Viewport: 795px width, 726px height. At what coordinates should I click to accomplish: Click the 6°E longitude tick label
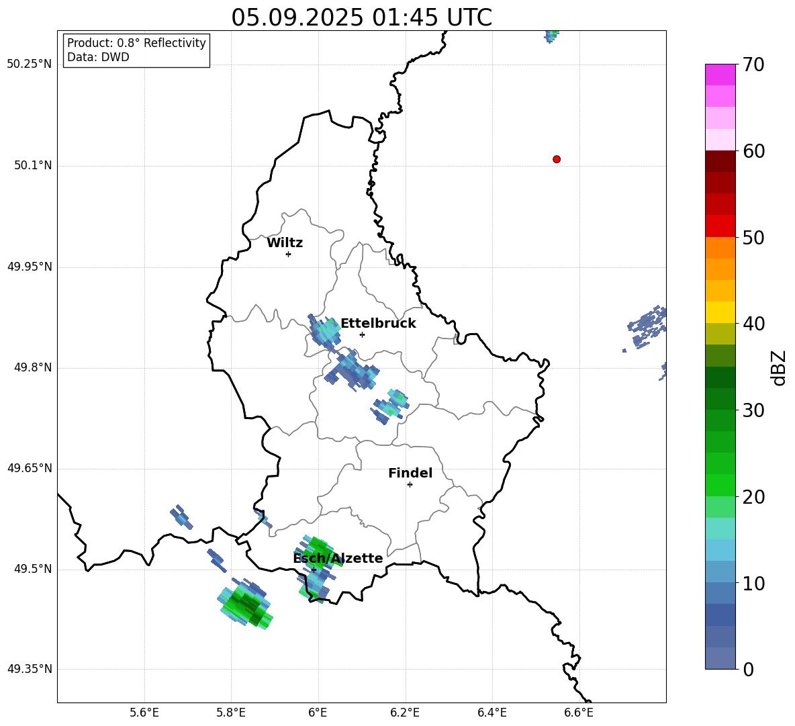(x=318, y=713)
